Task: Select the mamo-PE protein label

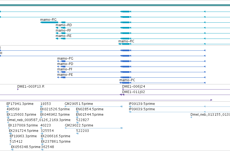Action: 65,75
